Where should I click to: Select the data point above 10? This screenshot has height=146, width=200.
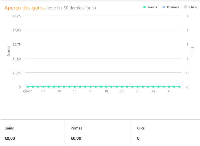[x=59, y=87]
